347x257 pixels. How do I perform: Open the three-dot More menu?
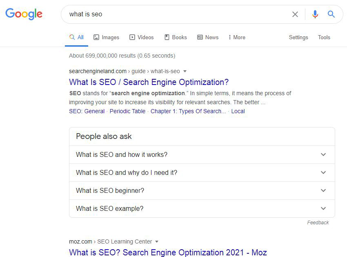tap(237, 37)
